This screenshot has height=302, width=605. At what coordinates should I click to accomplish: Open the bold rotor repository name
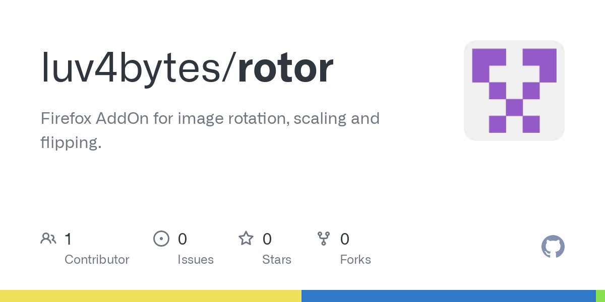point(286,68)
